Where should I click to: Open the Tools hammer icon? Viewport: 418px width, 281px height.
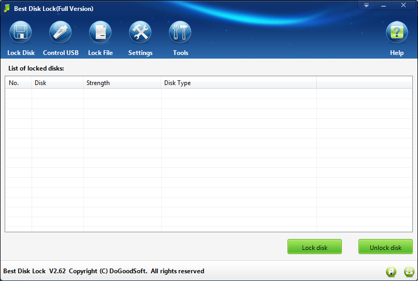tap(180, 32)
